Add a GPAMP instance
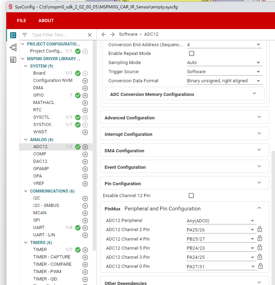The height and width of the screenshot is (285, 275). 85,169
